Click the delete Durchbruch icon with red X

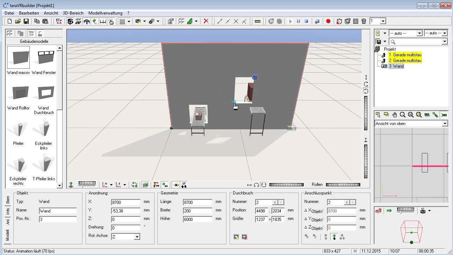[x=244, y=237]
